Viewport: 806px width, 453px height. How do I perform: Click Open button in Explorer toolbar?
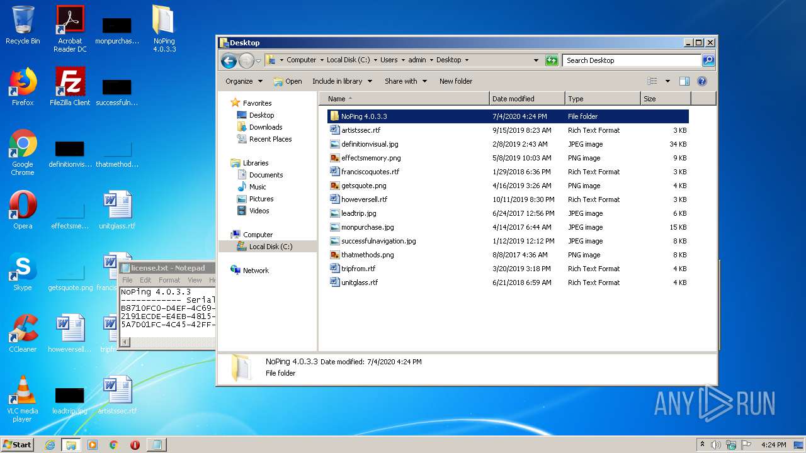pos(288,81)
